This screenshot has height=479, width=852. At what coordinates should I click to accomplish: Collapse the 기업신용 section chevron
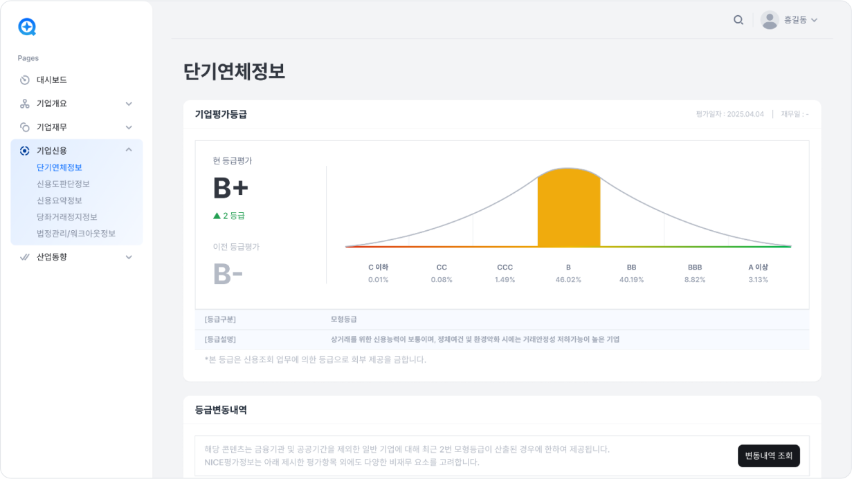[x=129, y=150]
